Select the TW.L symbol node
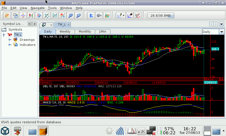Image resolution: width=226 pixels, height=136 pixels. 18,35
